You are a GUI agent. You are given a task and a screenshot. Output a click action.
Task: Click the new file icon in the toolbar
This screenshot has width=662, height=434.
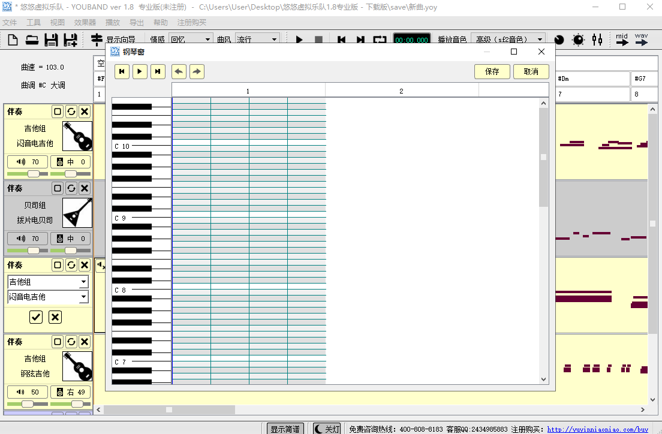tap(13, 40)
